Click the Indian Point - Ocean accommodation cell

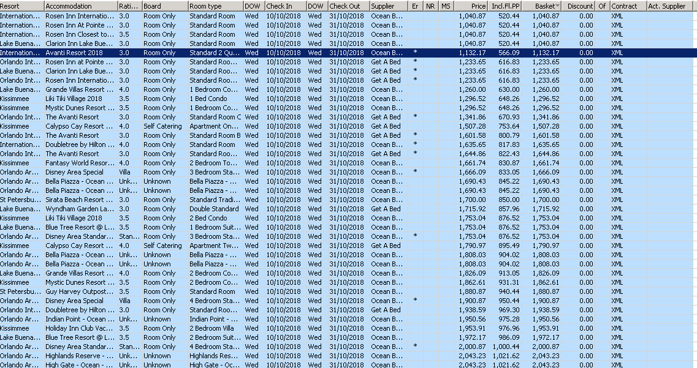tap(80, 319)
